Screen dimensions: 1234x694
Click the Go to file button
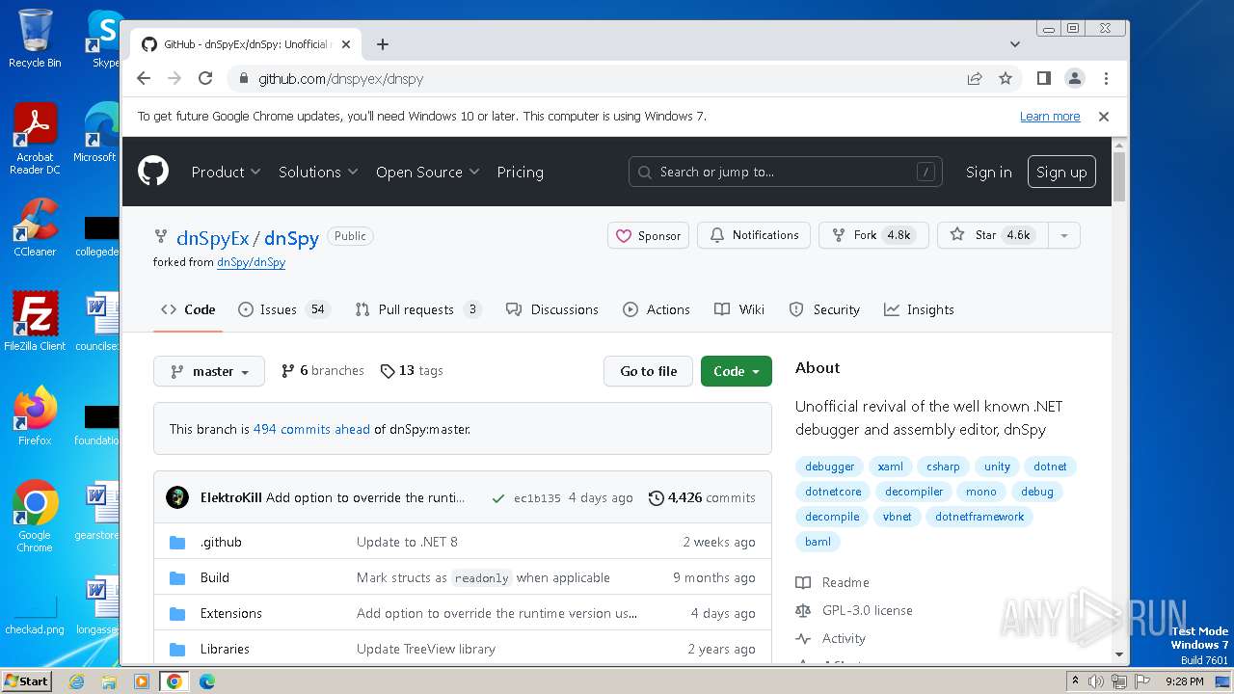[648, 371]
